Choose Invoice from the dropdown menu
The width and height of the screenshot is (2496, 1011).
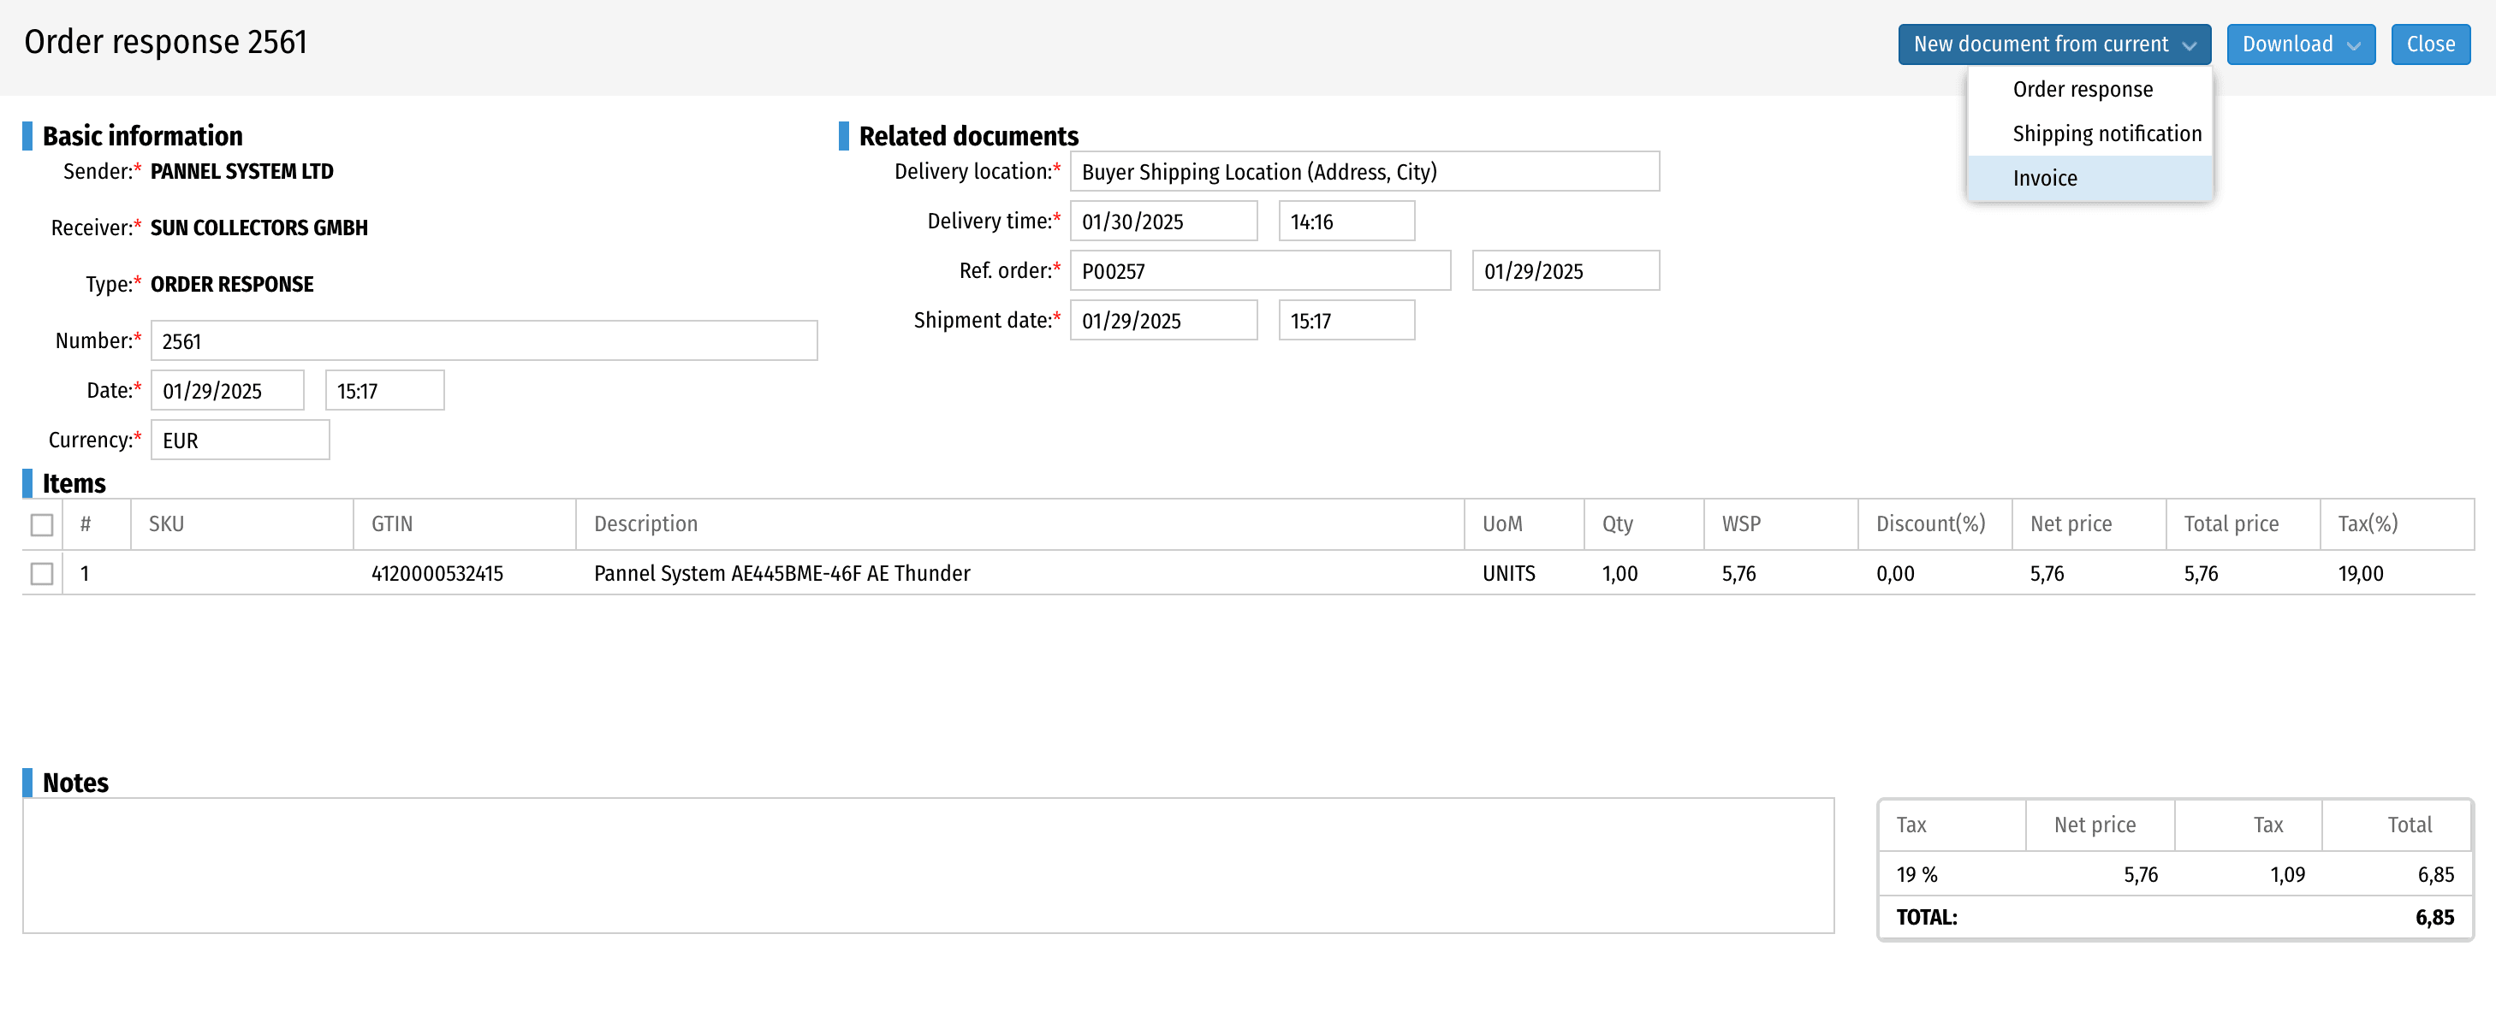[2090, 178]
